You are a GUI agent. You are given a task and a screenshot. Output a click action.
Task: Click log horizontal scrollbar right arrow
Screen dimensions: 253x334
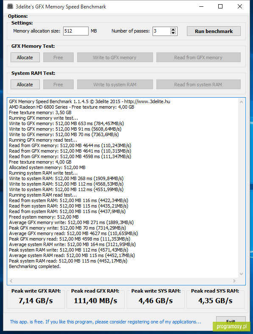(x=234, y=281)
